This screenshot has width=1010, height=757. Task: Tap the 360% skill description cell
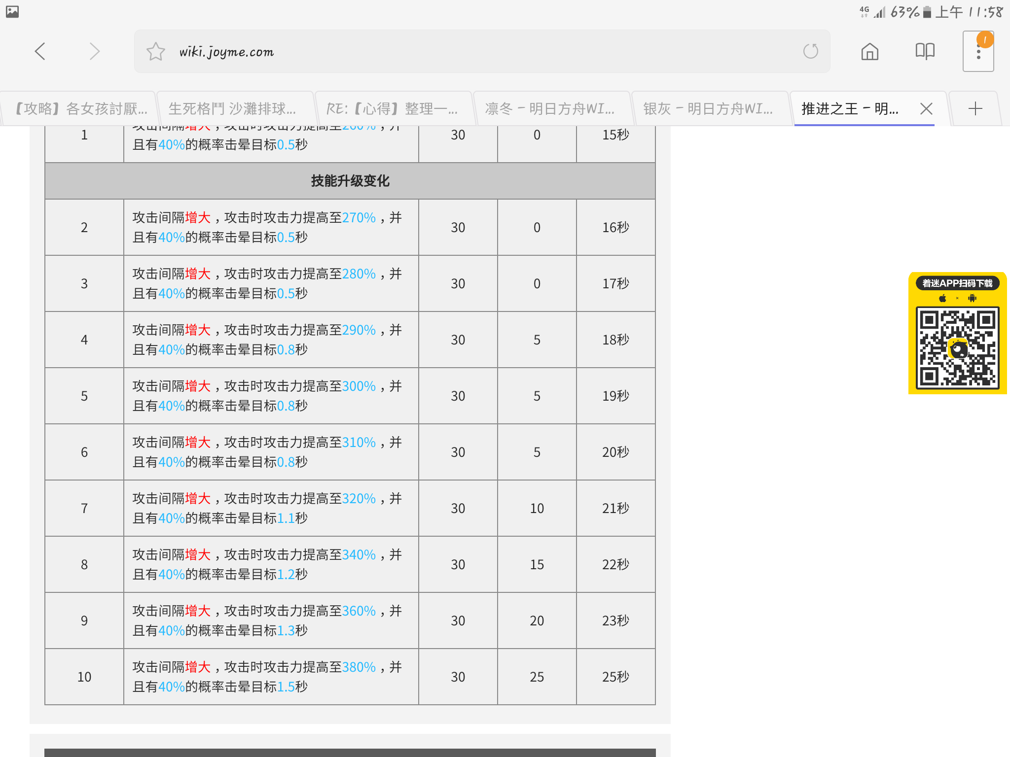pos(271,620)
